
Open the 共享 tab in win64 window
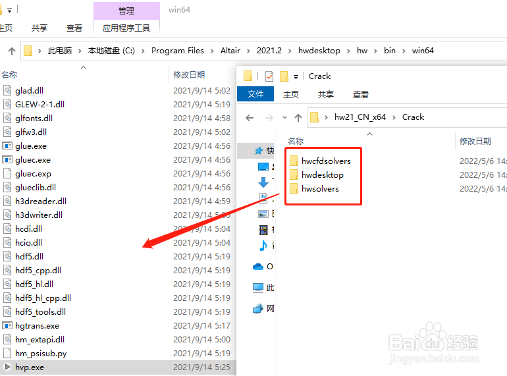pos(40,28)
